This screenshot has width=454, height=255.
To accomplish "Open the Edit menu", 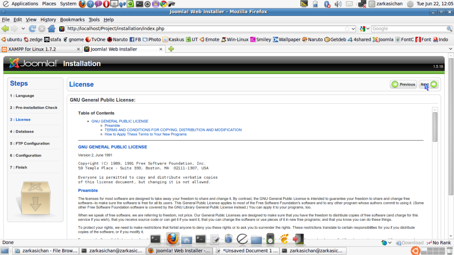I will click(x=18, y=20).
